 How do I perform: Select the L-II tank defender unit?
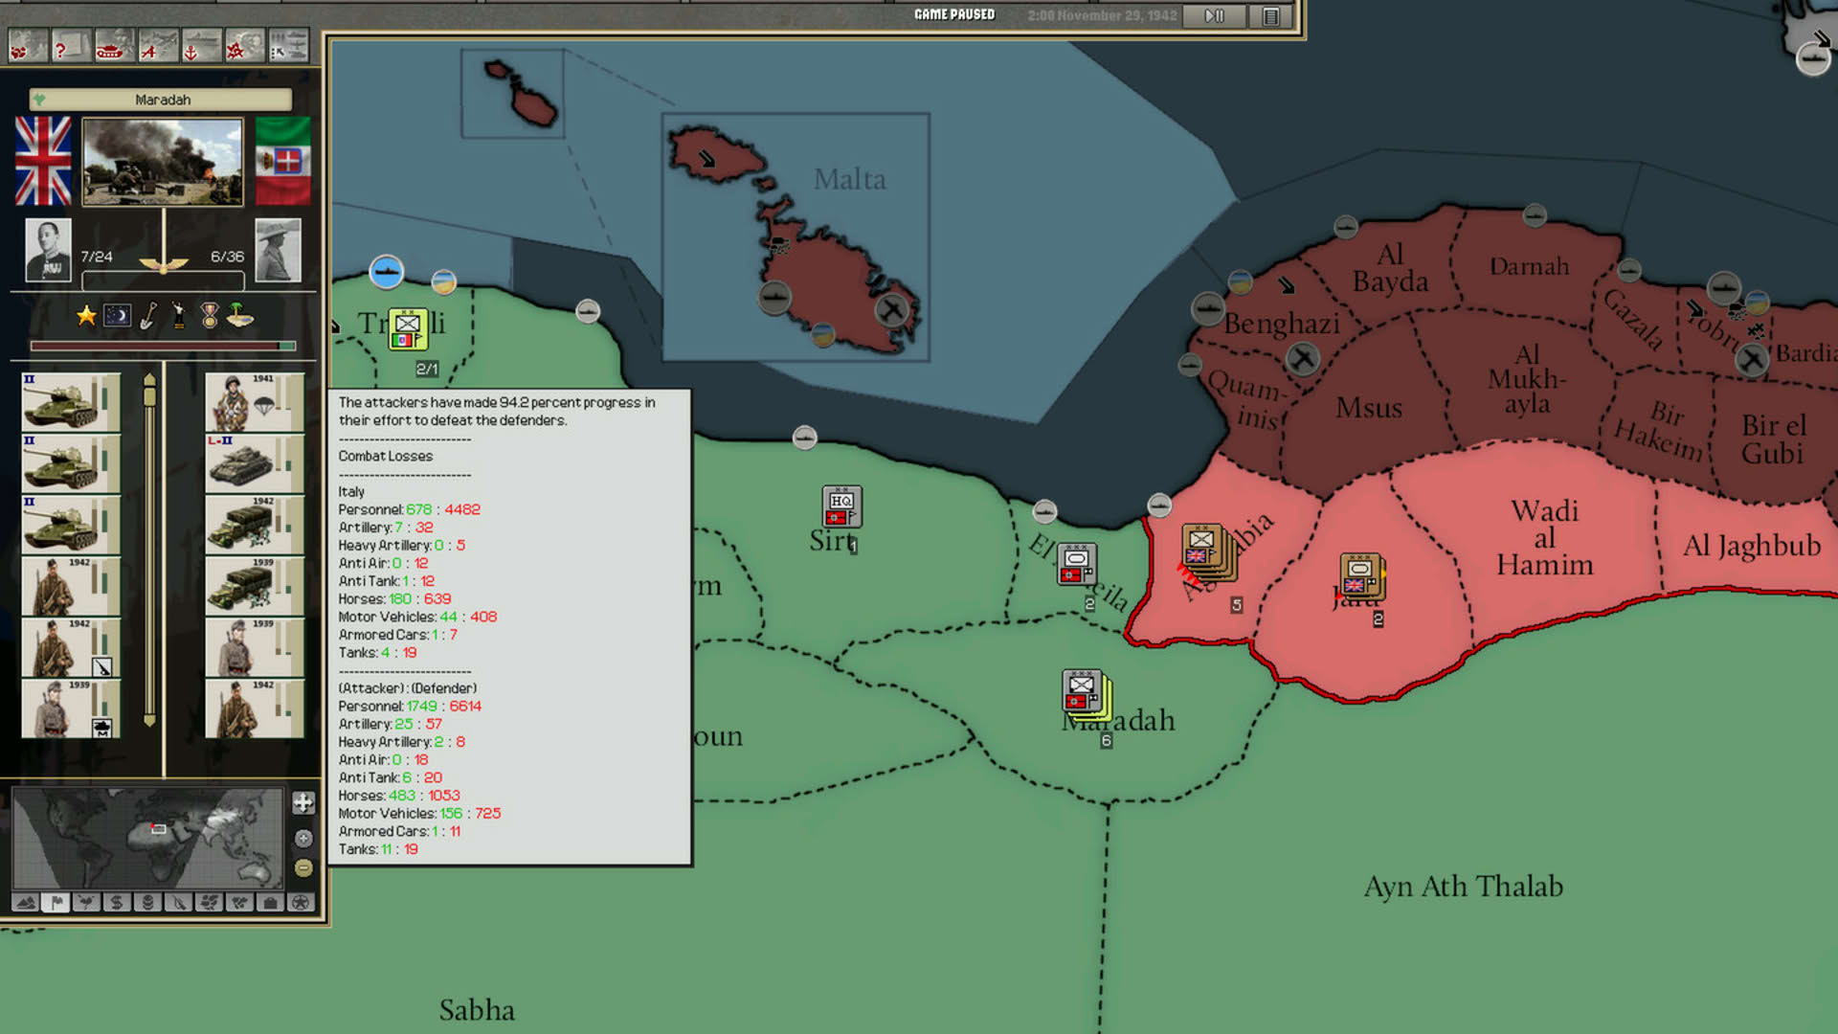(255, 463)
